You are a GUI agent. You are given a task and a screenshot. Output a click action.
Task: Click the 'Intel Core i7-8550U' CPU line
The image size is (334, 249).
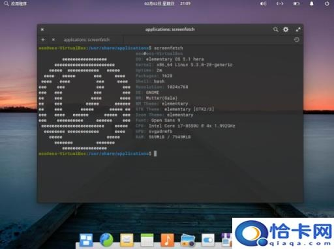(x=192, y=126)
